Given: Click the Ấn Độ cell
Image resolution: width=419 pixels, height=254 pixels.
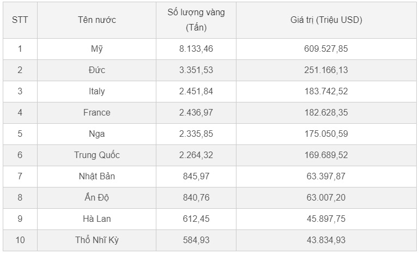Looking at the screenshot, I should point(96,197).
